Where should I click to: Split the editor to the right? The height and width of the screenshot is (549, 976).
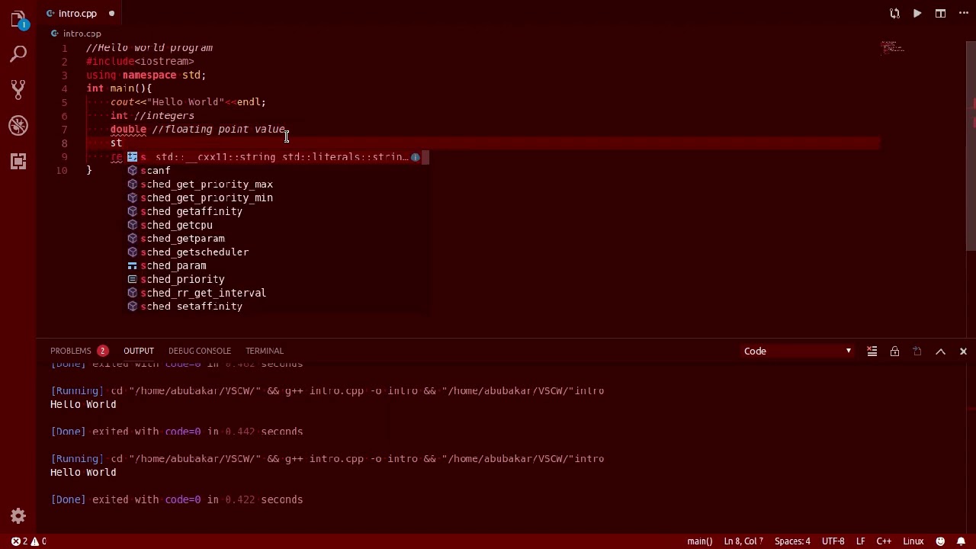pos(940,13)
